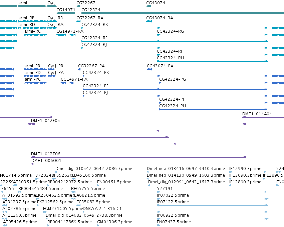284x227 pixels.
Task: Click protein armi-PC label
Action: pos(33,79)
